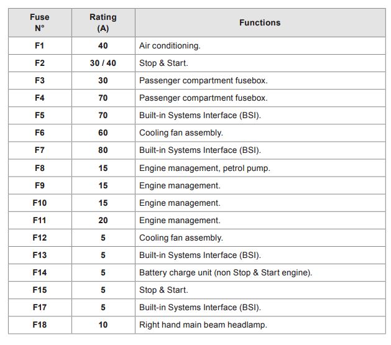Select the "Rating (A)" column header
The image size is (391, 345).
click(103, 22)
